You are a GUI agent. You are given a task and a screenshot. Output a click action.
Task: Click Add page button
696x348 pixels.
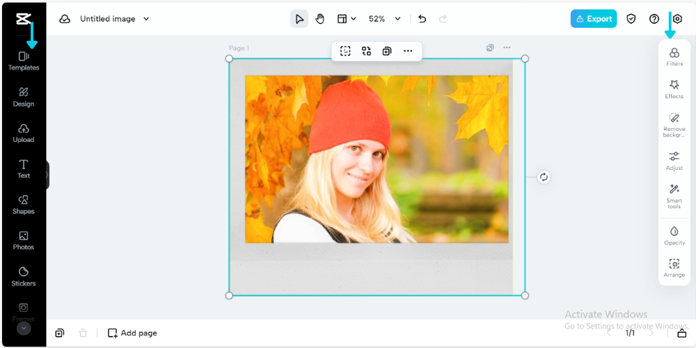(132, 333)
